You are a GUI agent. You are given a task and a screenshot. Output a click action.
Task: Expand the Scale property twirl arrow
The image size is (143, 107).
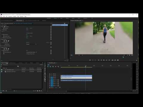pos(2,30)
